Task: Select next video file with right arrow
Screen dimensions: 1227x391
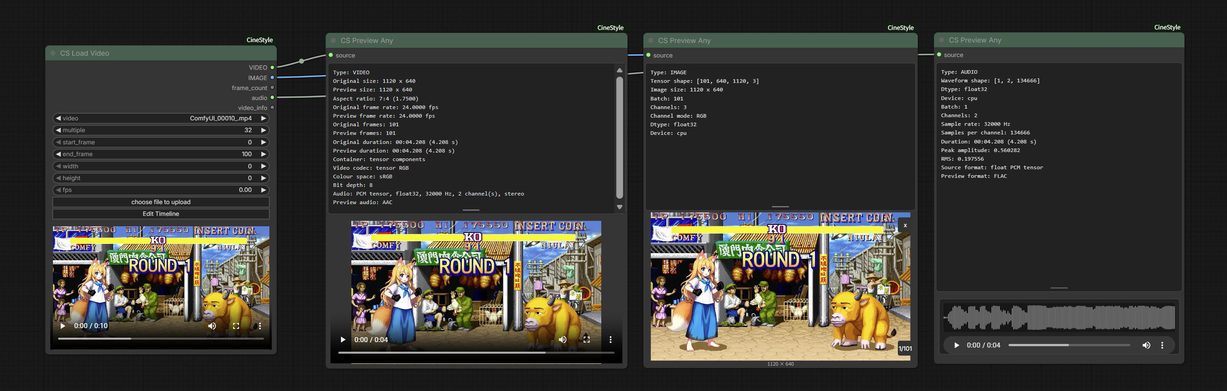Action: (x=264, y=118)
